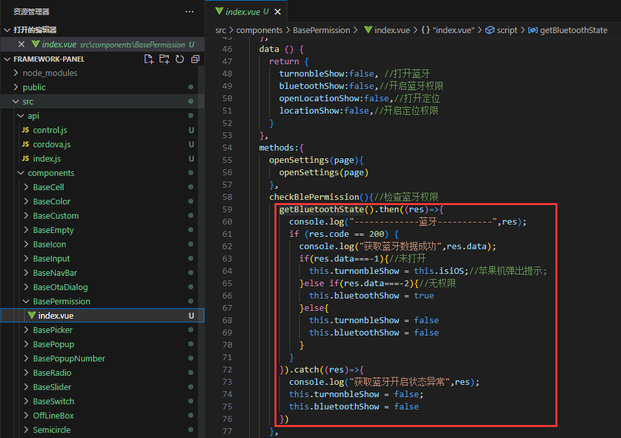Viewport: 621px width, 438px height.
Task: Close the index.vue editor tab
Action: tap(278, 12)
